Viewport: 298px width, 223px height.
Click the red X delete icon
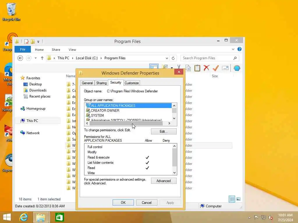pyautogui.click(x=206, y=68)
